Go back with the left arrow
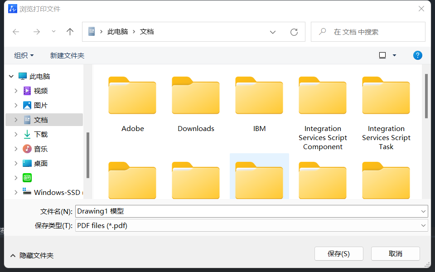Screen dimensions: 435x272 [16, 32]
